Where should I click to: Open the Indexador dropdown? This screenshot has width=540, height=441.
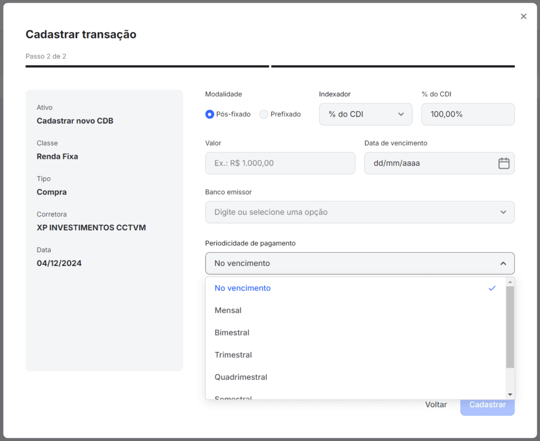(365, 114)
